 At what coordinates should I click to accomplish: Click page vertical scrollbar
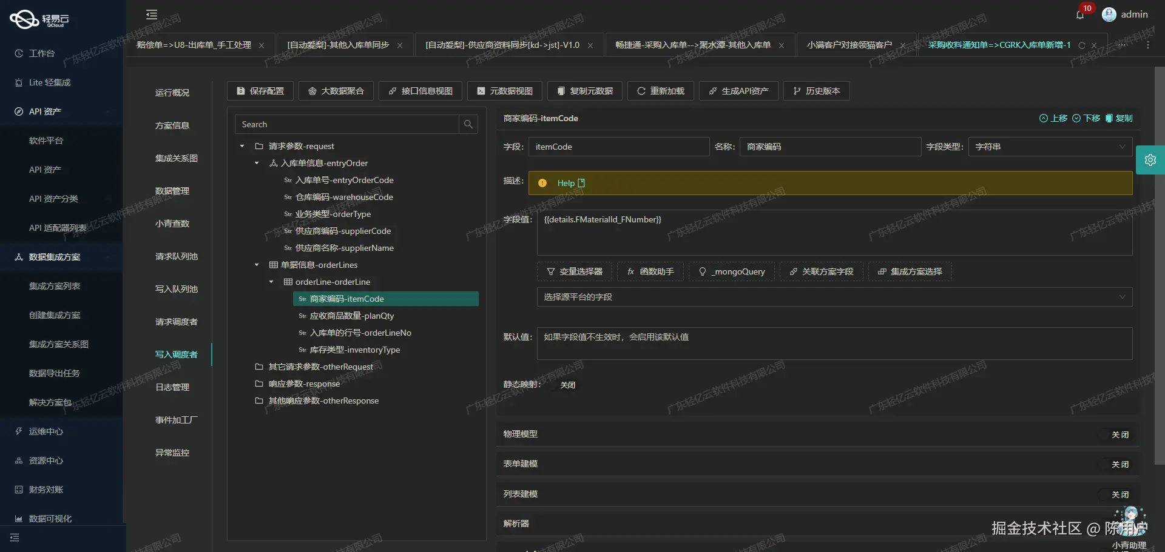click(x=1160, y=265)
